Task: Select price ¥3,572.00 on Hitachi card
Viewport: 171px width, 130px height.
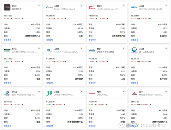Action: coord(8,16)
